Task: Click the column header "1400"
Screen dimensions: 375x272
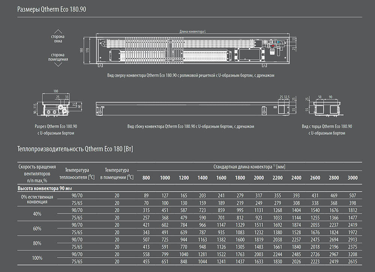Action: pos(202,178)
